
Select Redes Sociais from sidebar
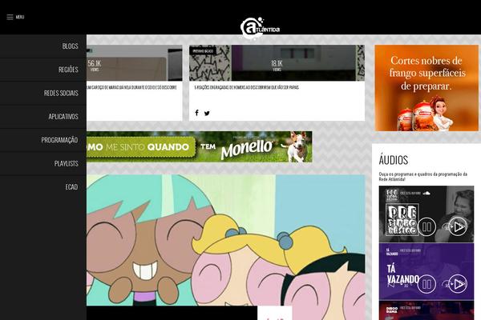(61, 94)
